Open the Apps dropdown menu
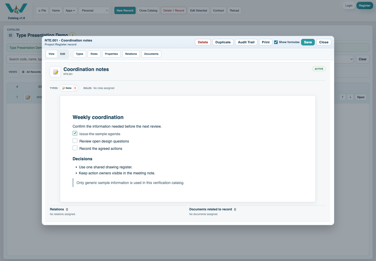The width and height of the screenshot is (376, 261). pos(70,11)
